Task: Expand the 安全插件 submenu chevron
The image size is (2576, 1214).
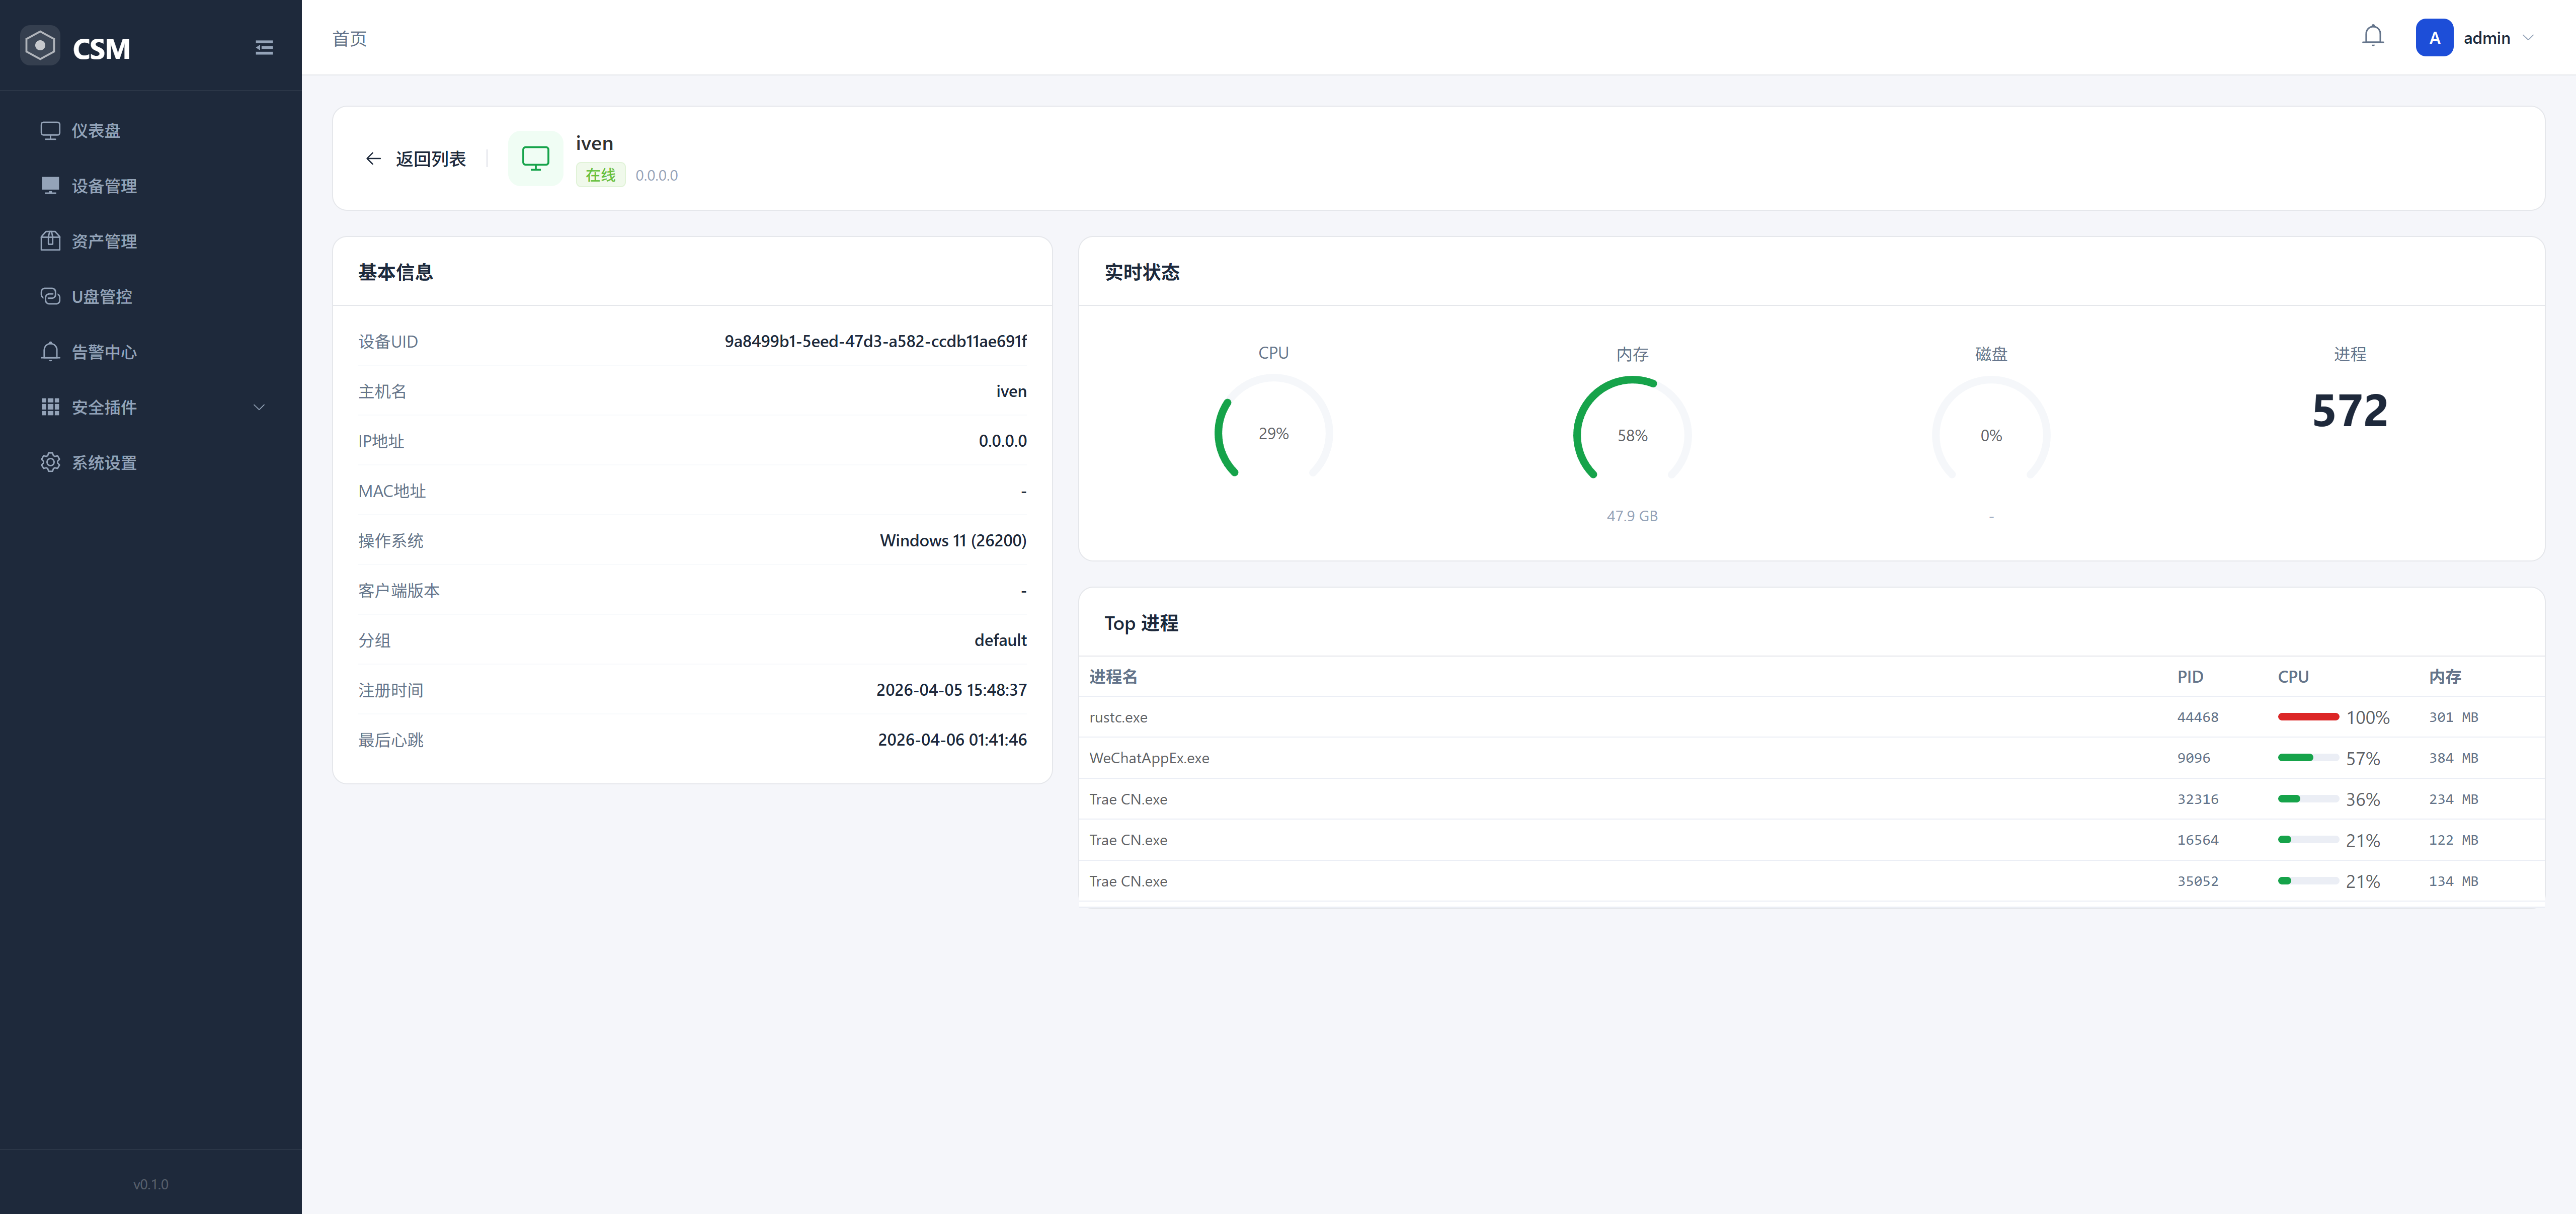Action: pyautogui.click(x=259, y=407)
